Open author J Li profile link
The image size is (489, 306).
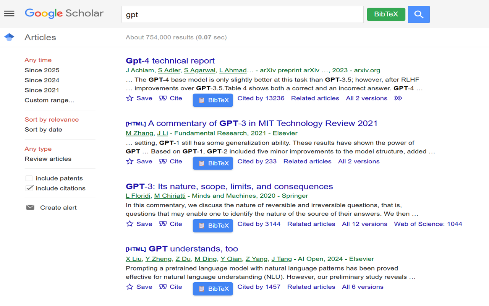coord(163,133)
